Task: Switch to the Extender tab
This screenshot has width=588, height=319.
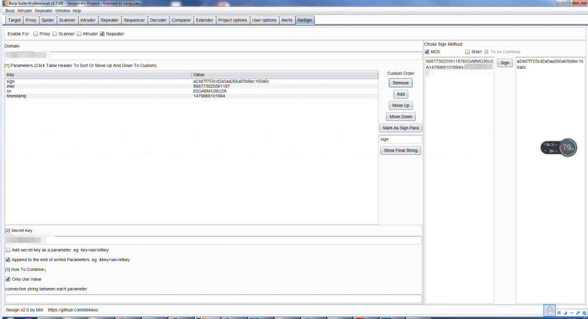Action: click(204, 20)
